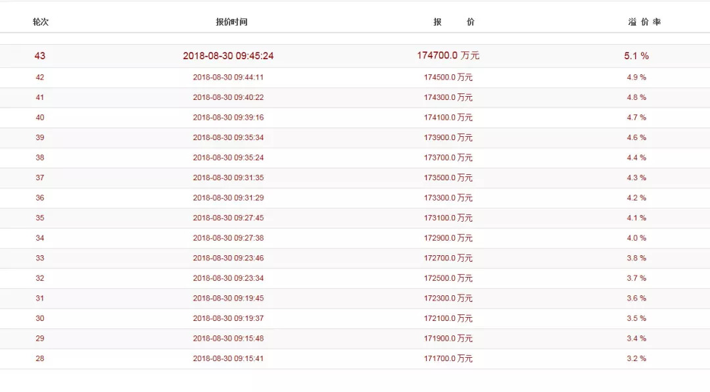Click the 4.6 % premium rate

click(636, 137)
